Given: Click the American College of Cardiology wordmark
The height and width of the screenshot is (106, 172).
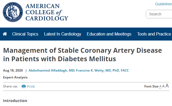Looking at the screenshot, I should click(47, 12).
